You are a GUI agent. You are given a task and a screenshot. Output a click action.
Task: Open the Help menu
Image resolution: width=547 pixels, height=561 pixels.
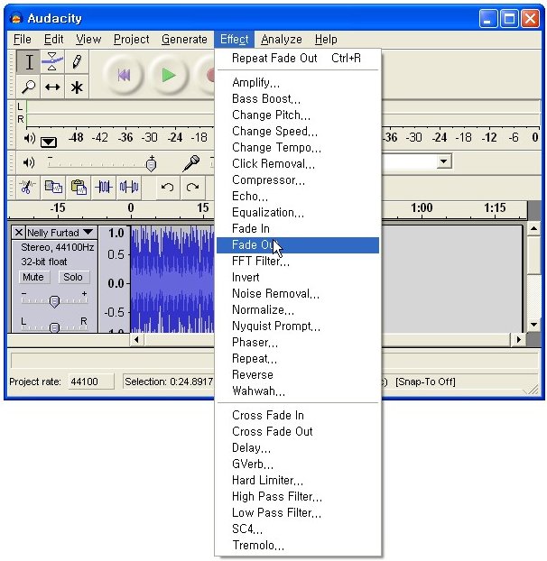pyautogui.click(x=326, y=39)
